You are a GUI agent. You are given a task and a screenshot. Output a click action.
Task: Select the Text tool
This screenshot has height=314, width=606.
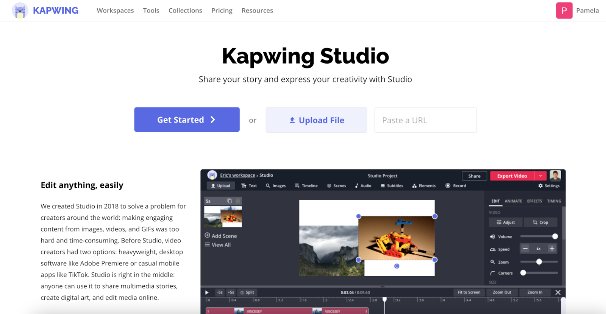tap(249, 186)
